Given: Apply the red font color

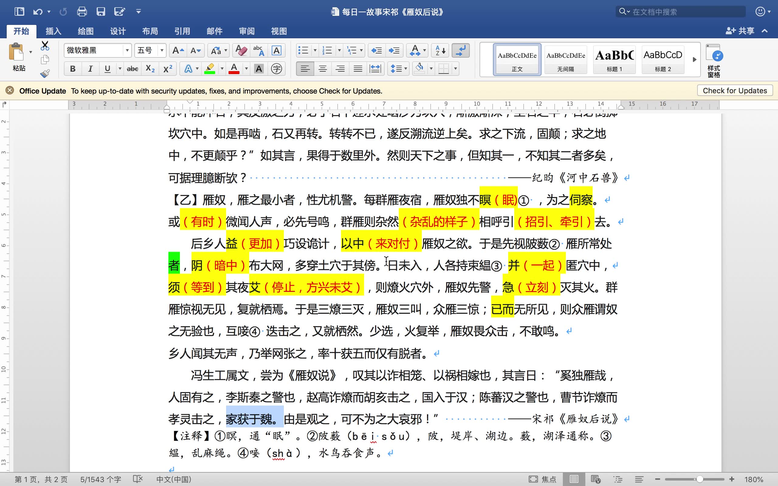Looking at the screenshot, I should click(x=234, y=68).
